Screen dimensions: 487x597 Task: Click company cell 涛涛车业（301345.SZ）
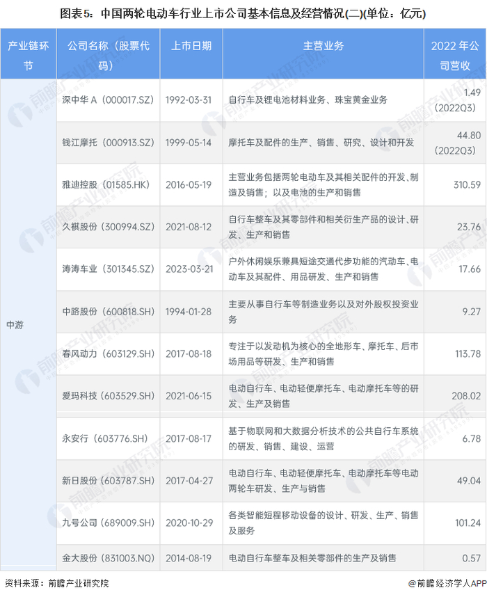108,269
